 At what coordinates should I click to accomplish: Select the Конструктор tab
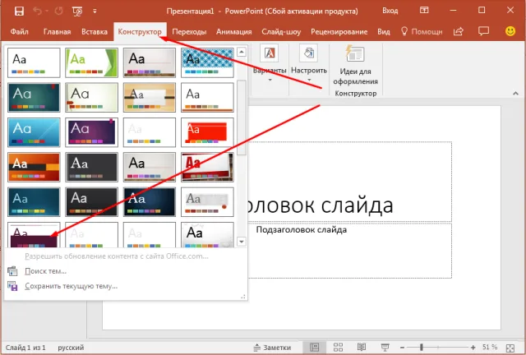pos(140,31)
